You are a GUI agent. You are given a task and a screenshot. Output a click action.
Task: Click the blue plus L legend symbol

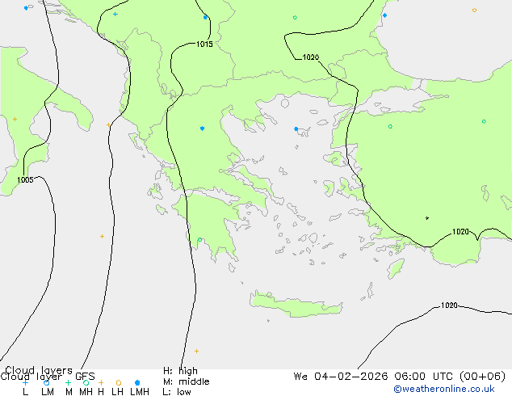pos(25,382)
